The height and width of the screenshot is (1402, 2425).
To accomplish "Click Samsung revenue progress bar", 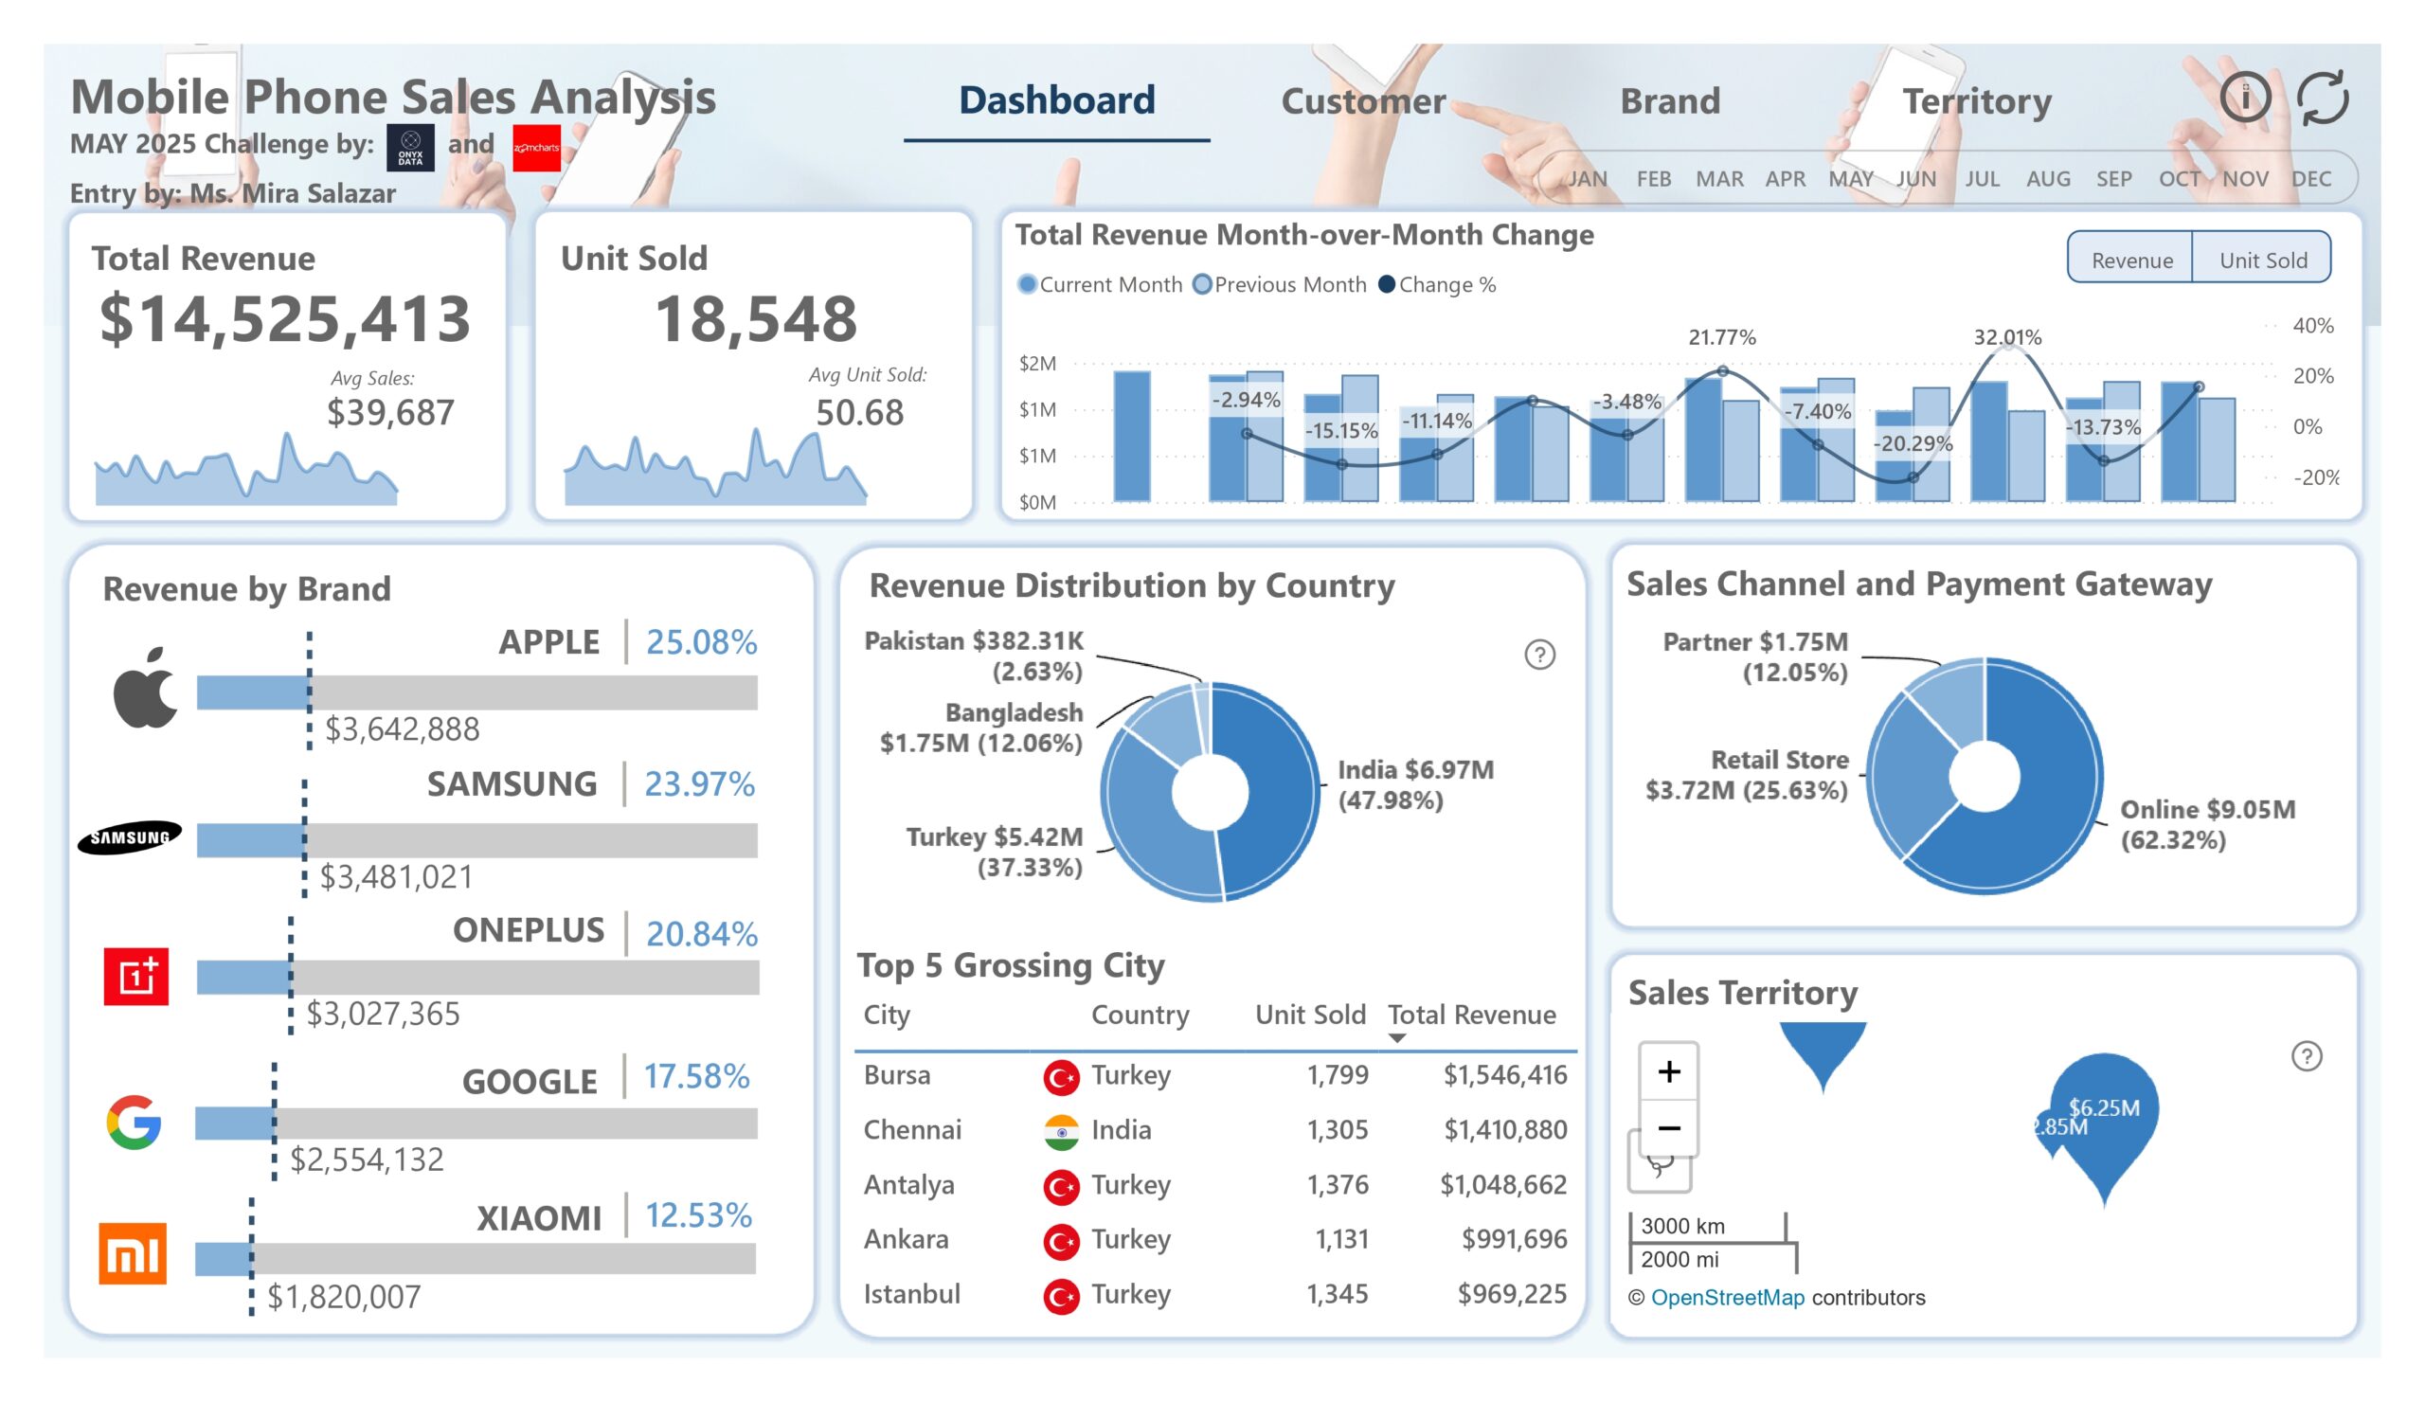I will tap(476, 840).
